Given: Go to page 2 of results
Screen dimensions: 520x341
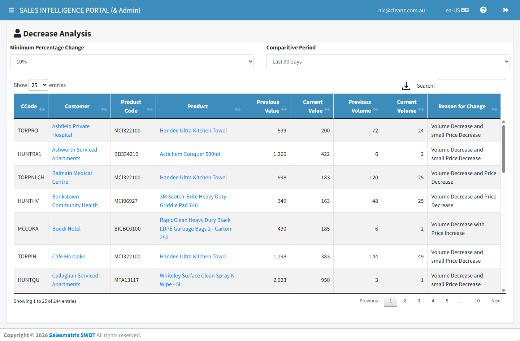Looking at the screenshot, I should coord(405,301).
